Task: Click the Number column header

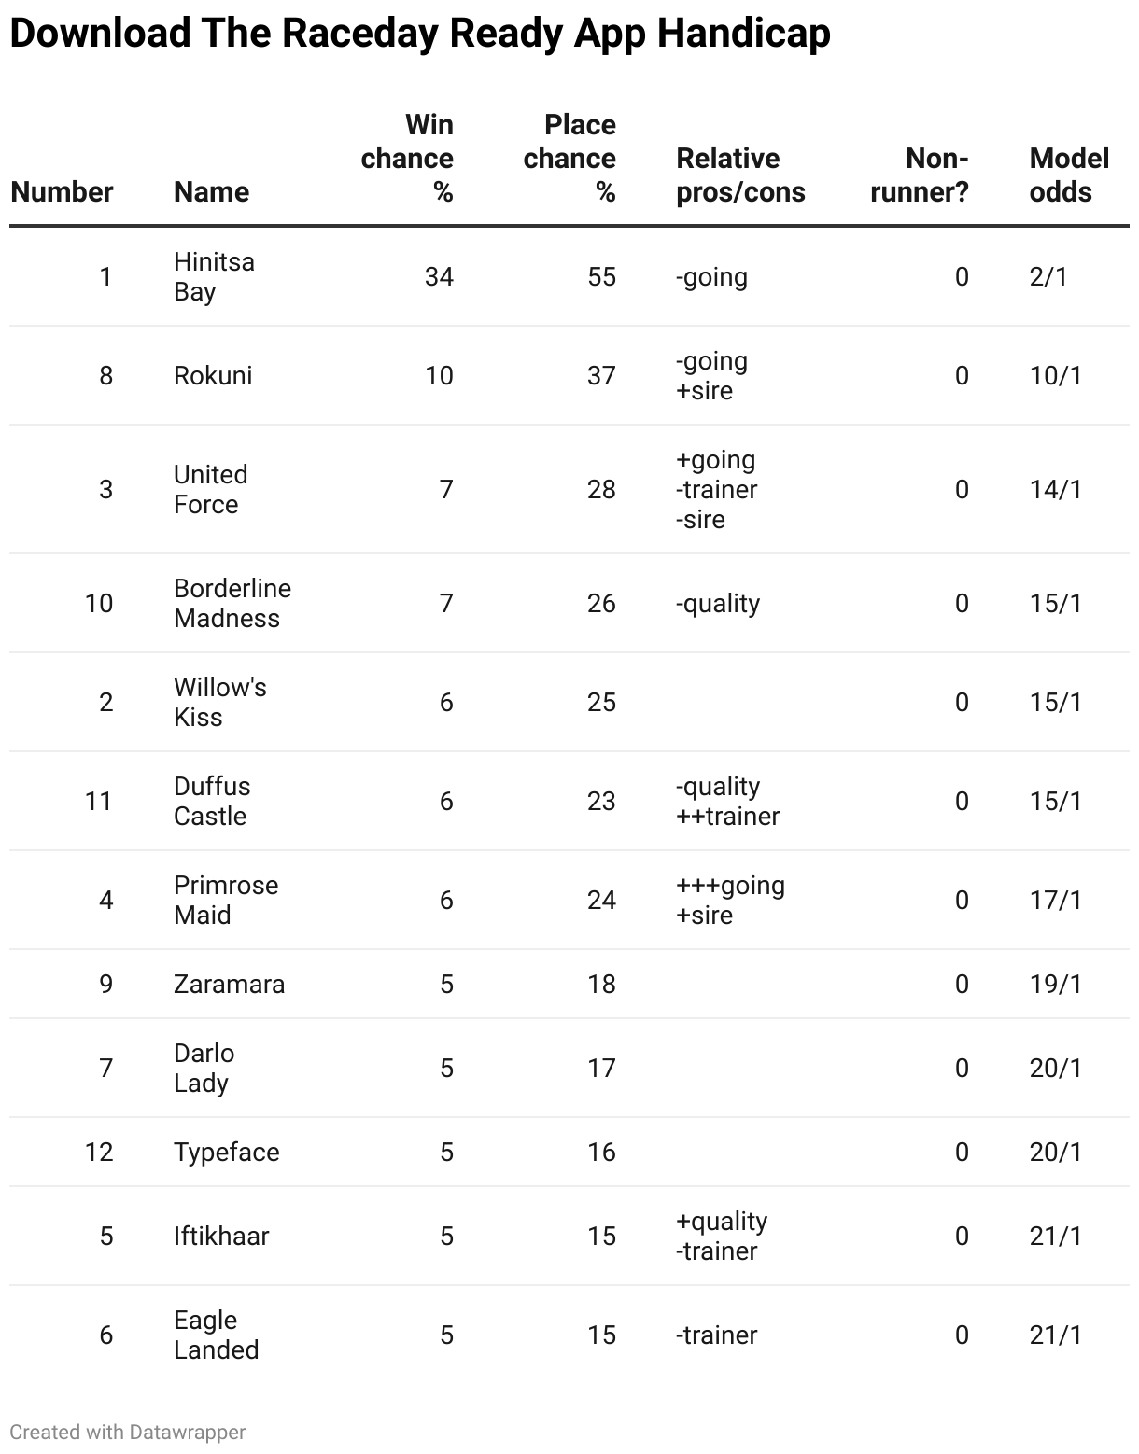Action: pos(62,191)
